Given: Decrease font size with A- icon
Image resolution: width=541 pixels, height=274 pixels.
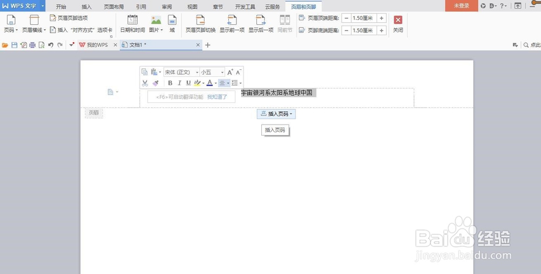Looking at the screenshot, I should [239, 72].
